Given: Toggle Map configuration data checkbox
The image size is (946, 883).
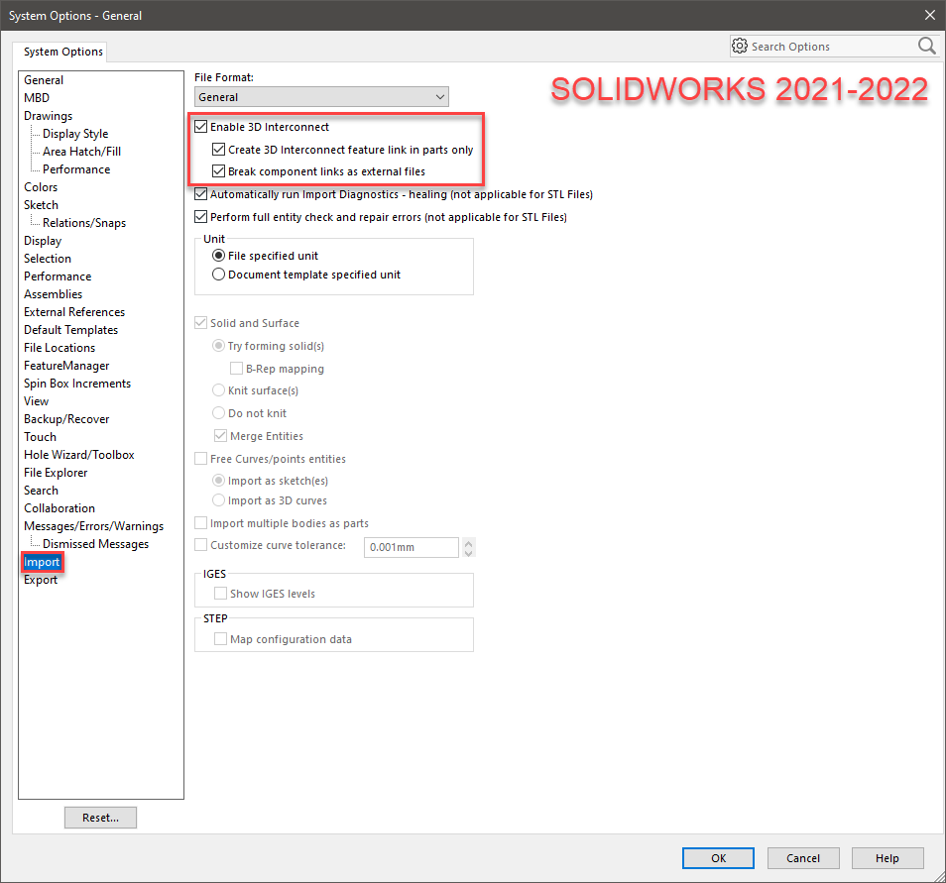Looking at the screenshot, I should coord(221,639).
